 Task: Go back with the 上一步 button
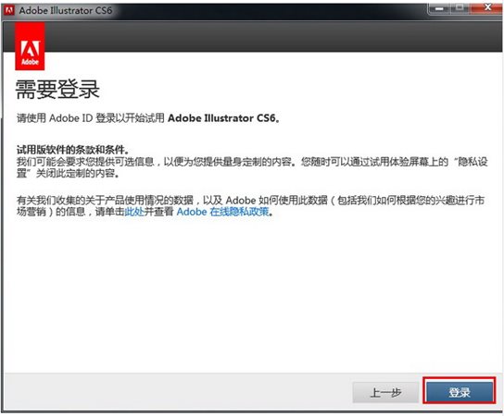(x=385, y=392)
